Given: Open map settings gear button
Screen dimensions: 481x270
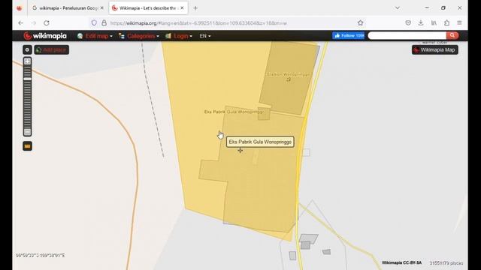Looking at the screenshot, I should coord(27,49).
